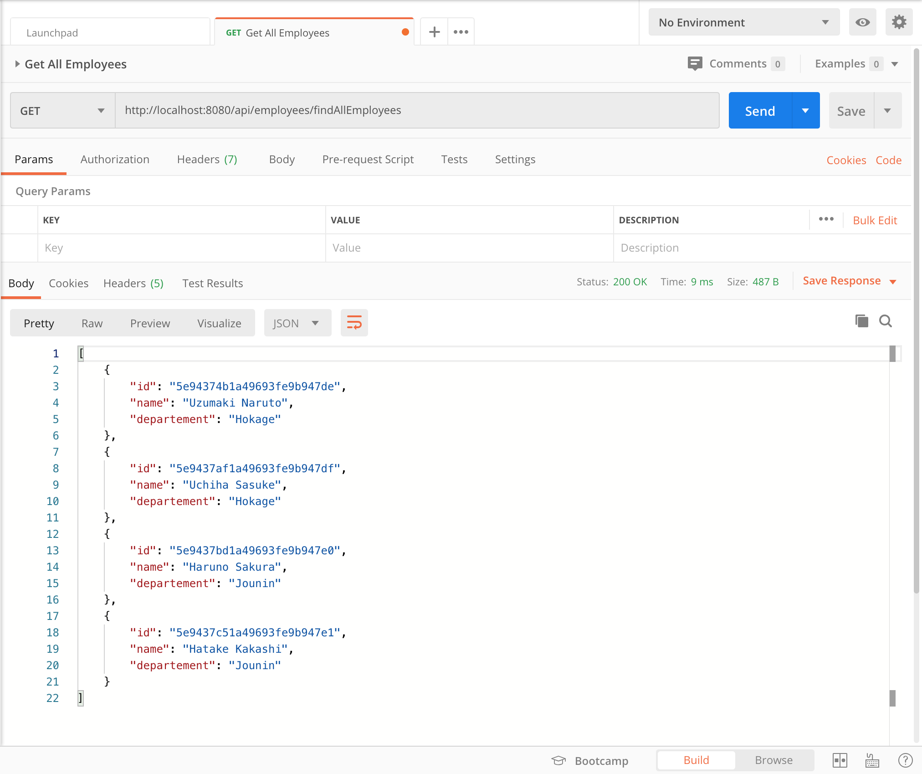Click the JSON format dropdown arrow

pyautogui.click(x=315, y=323)
